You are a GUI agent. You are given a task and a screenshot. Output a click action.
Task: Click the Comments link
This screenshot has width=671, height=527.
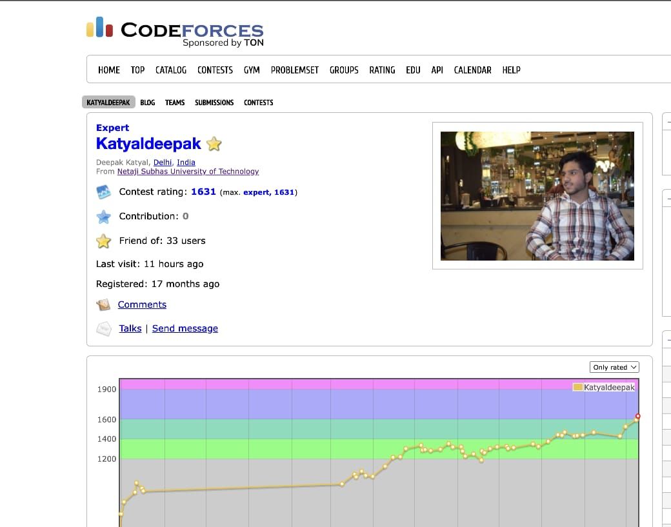(x=142, y=304)
